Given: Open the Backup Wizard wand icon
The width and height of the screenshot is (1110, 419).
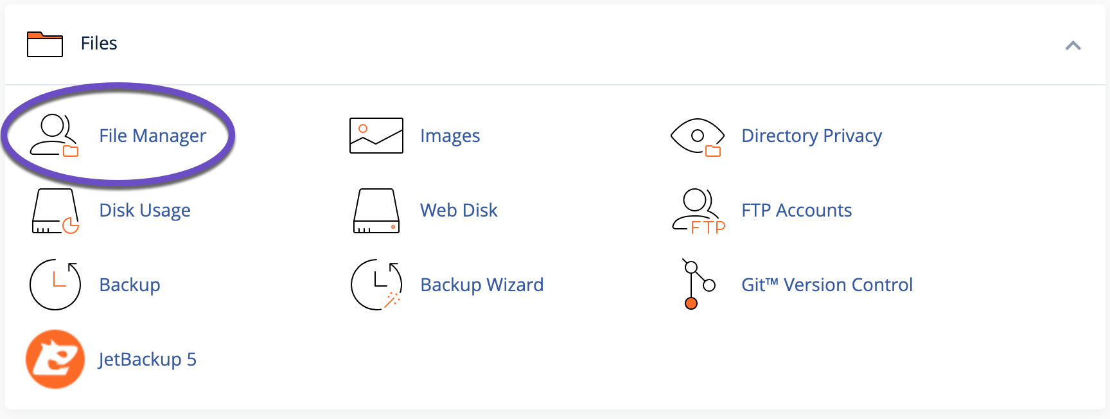Looking at the screenshot, I should click(x=376, y=285).
